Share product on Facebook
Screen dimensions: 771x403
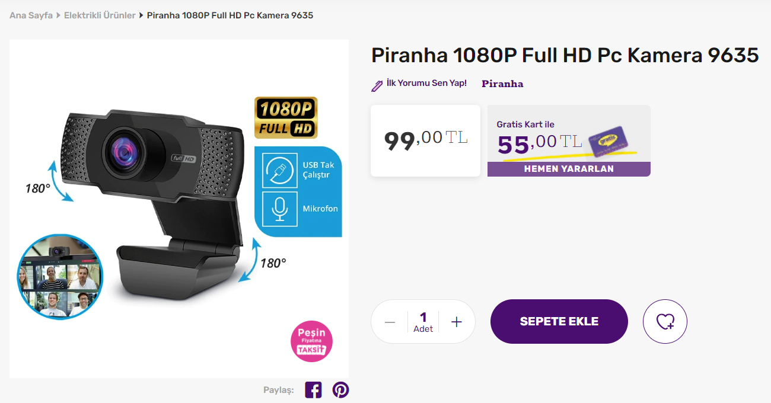[313, 390]
